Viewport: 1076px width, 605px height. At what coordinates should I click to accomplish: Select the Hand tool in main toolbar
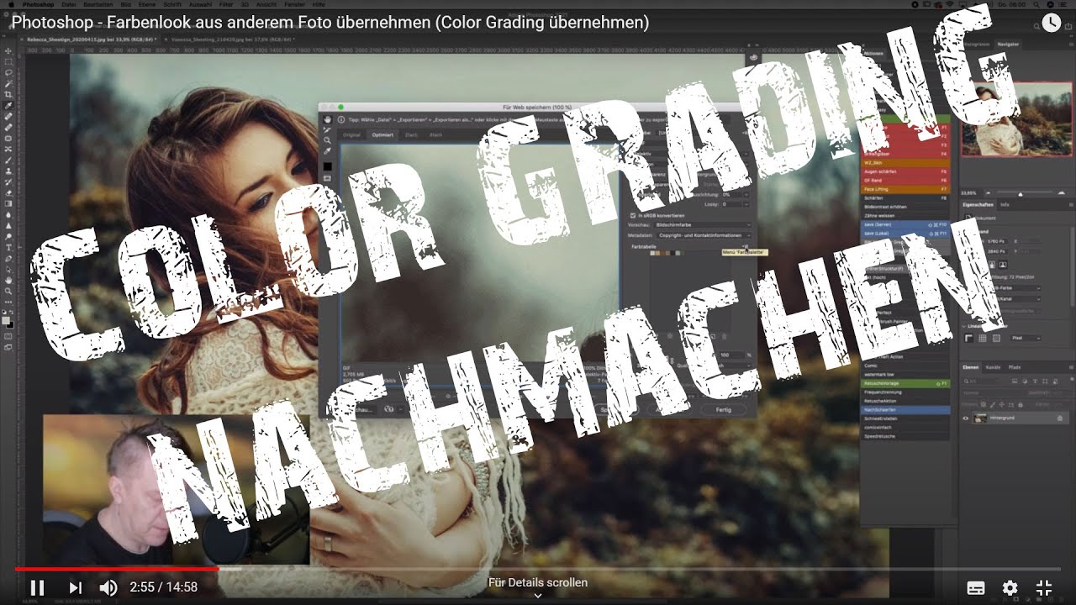click(x=9, y=279)
